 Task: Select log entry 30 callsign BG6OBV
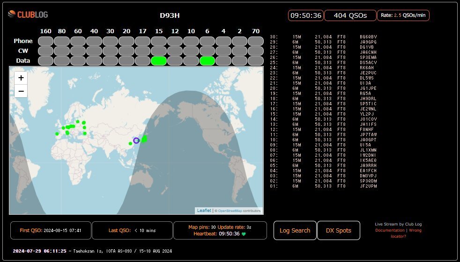(368, 36)
